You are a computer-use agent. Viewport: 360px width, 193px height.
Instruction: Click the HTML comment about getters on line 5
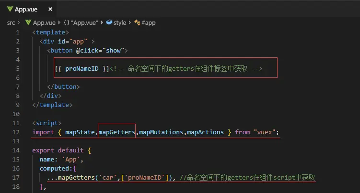click(186, 69)
